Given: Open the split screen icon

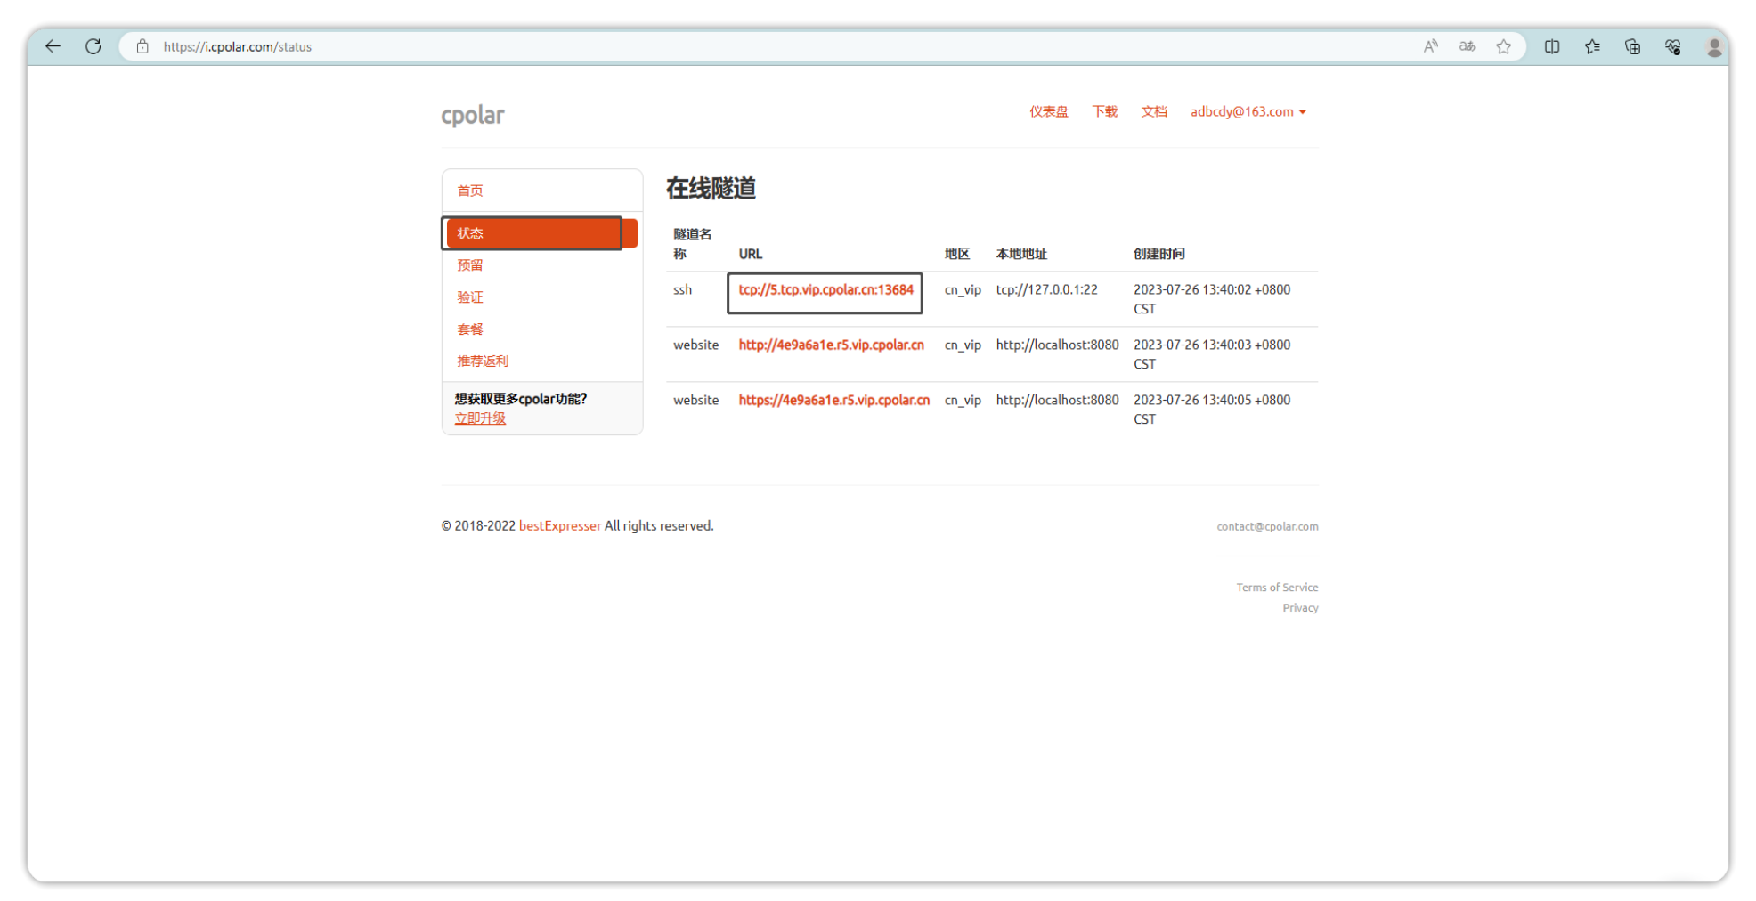Looking at the screenshot, I should (x=1551, y=46).
